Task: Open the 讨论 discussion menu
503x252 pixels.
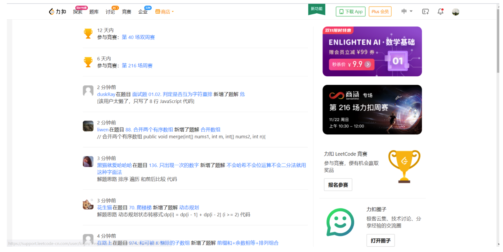Action: coord(110,12)
